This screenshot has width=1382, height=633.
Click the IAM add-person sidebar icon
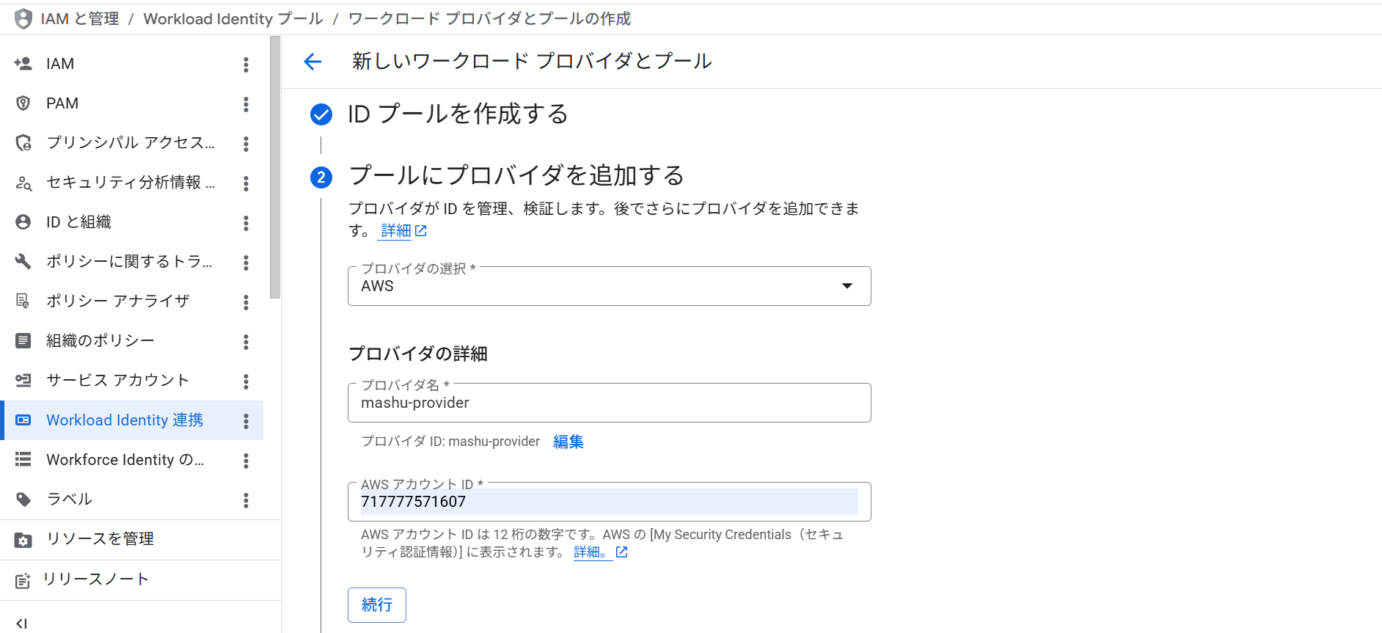(23, 64)
